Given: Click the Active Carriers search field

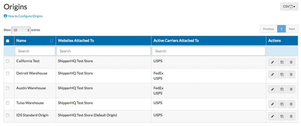Looking at the screenshot, I should (208, 51).
